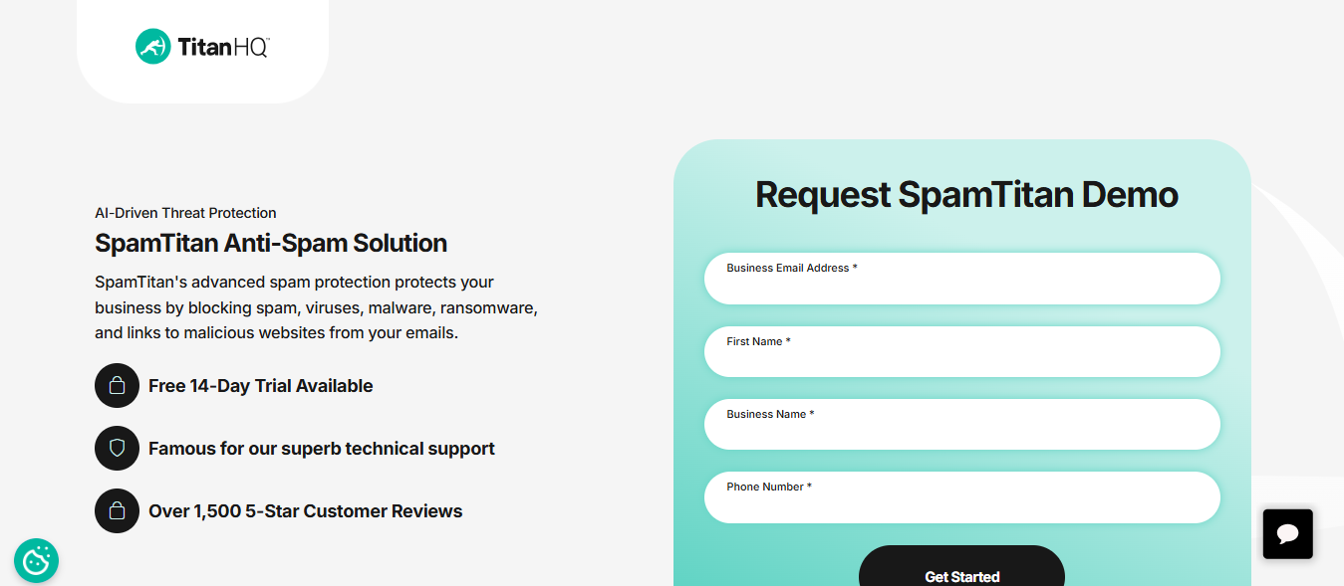The width and height of the screenshot is (1344, 586).
Task: Focus the Phone Number field
Action: [x=961, y=497]
